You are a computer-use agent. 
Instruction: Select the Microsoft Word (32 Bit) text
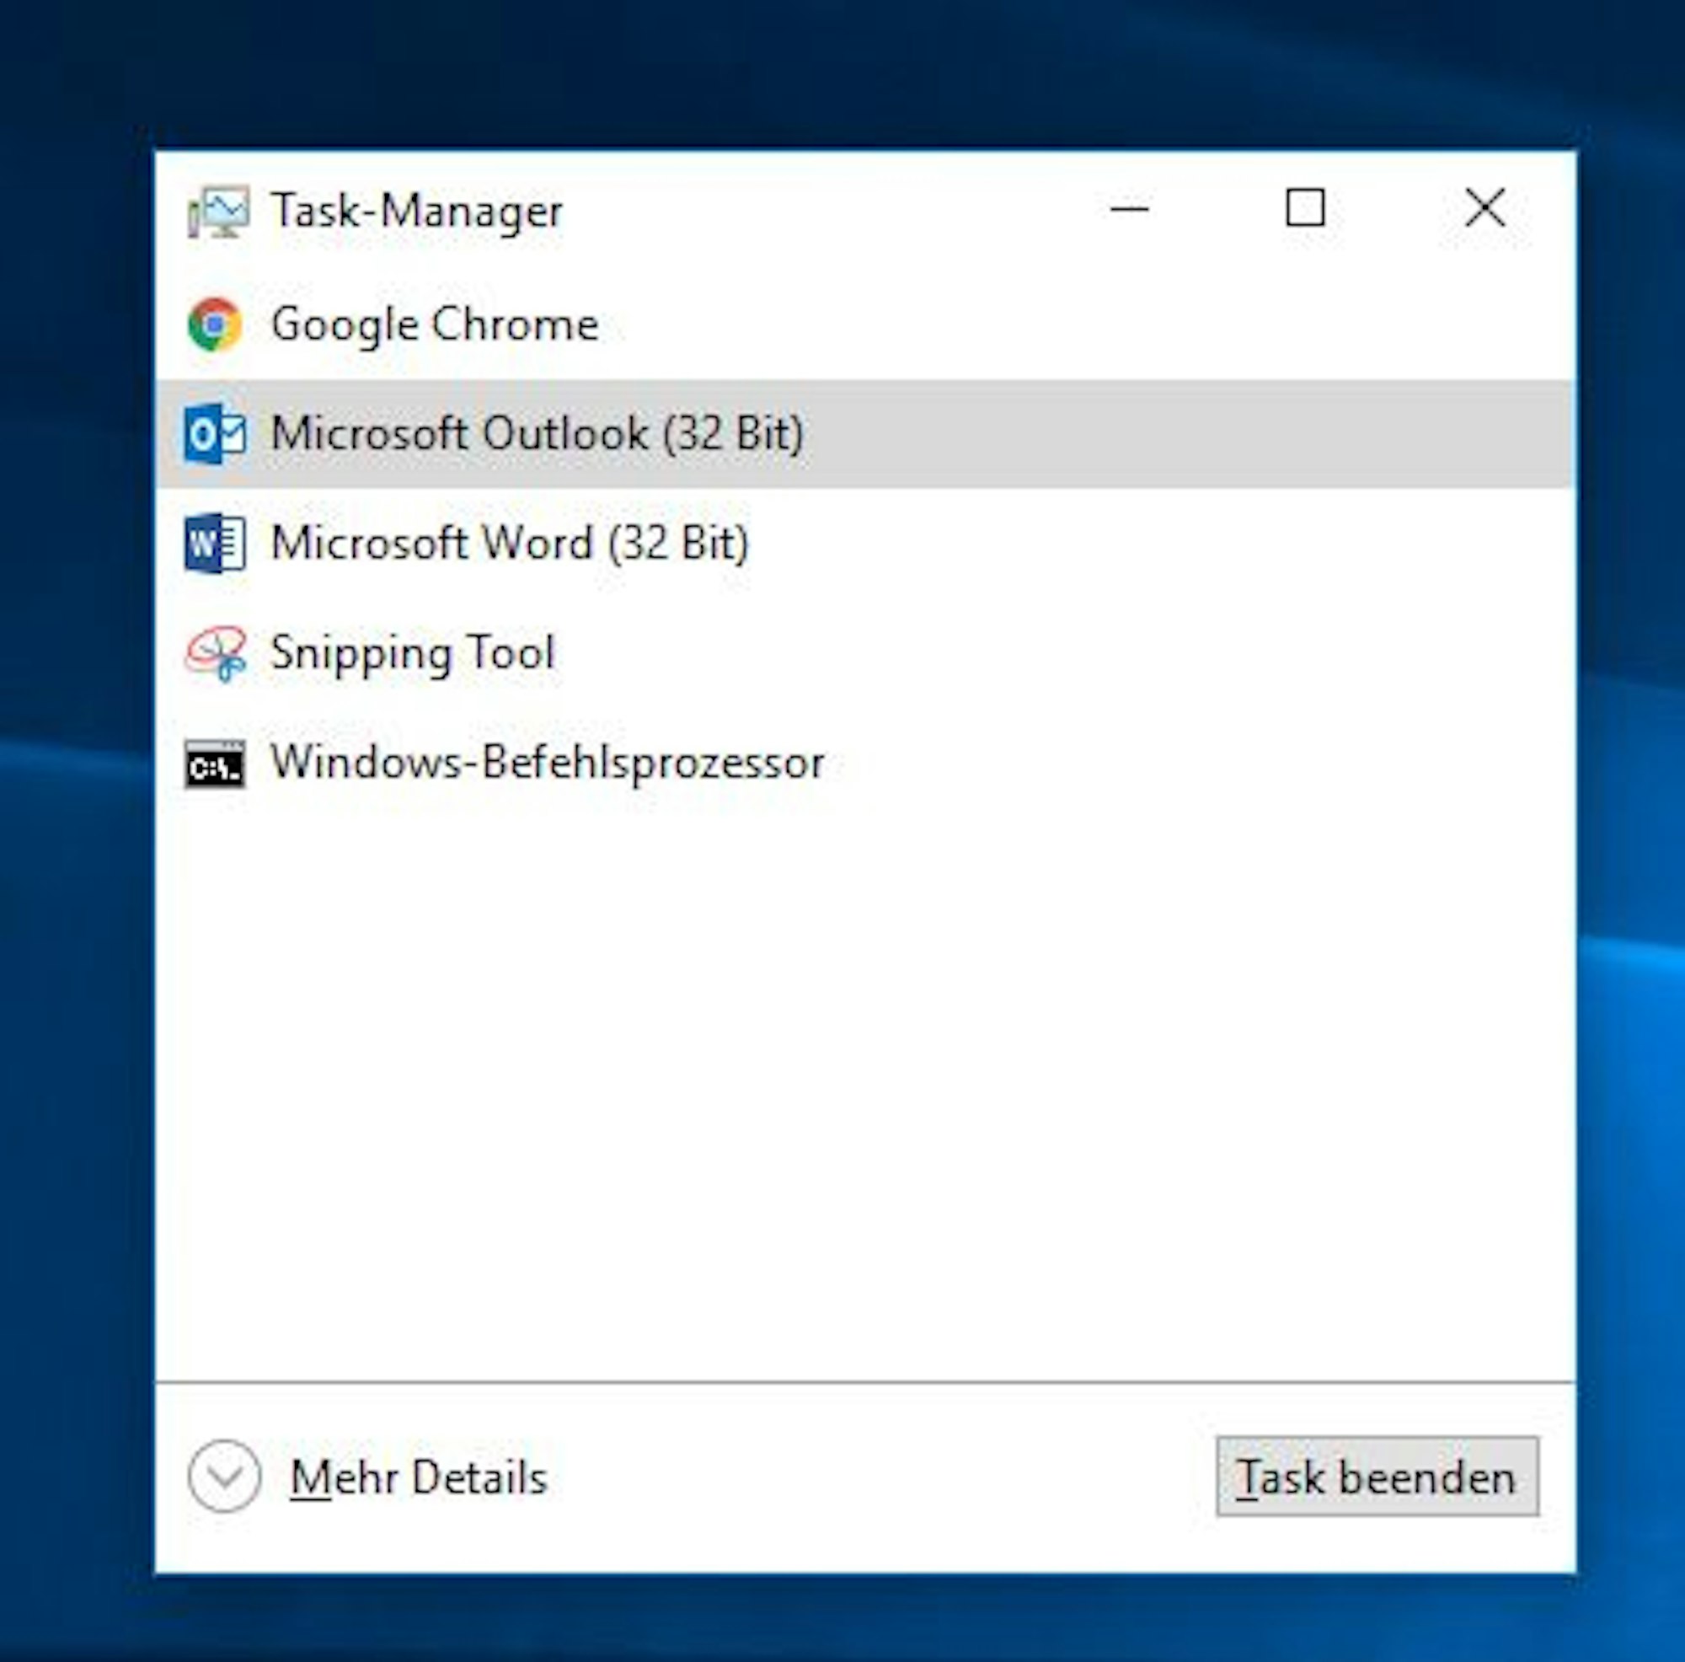(510, 544)
